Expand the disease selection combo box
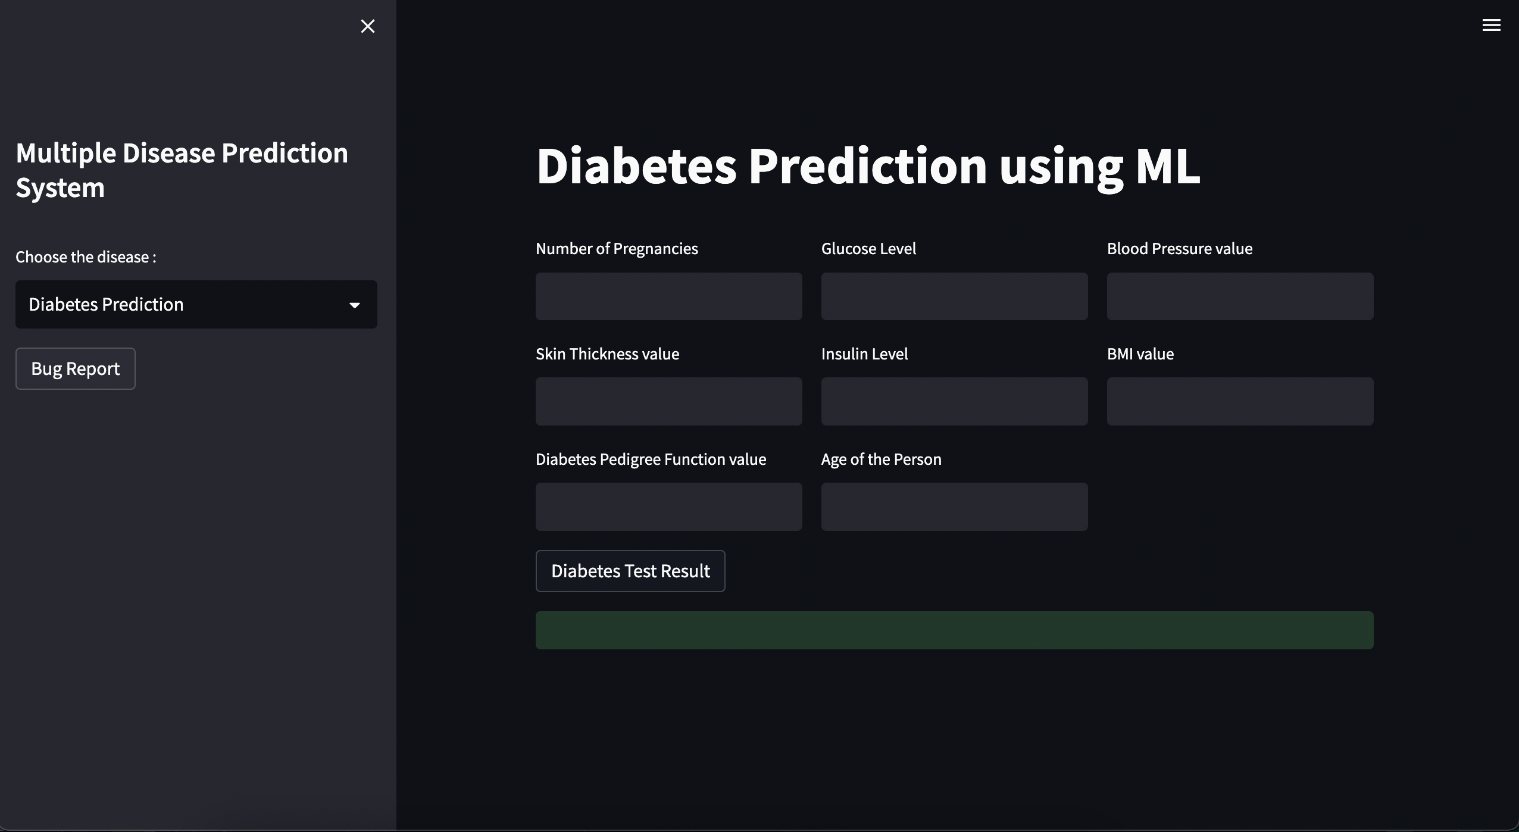 pos(195,304)
